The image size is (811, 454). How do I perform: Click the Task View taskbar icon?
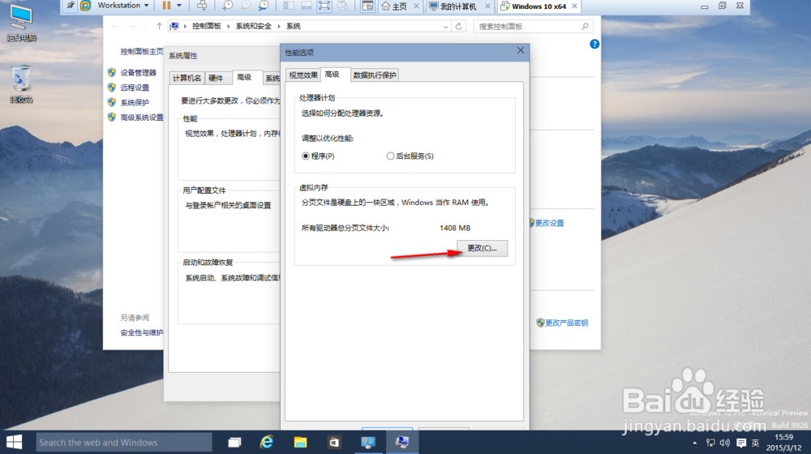point(234,442)
